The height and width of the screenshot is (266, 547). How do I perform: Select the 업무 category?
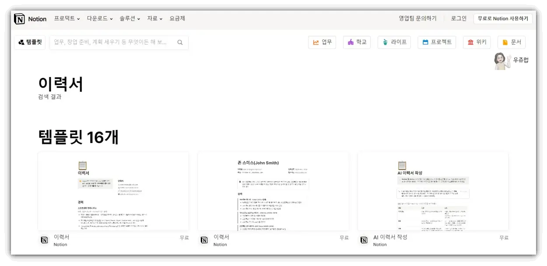322,42
